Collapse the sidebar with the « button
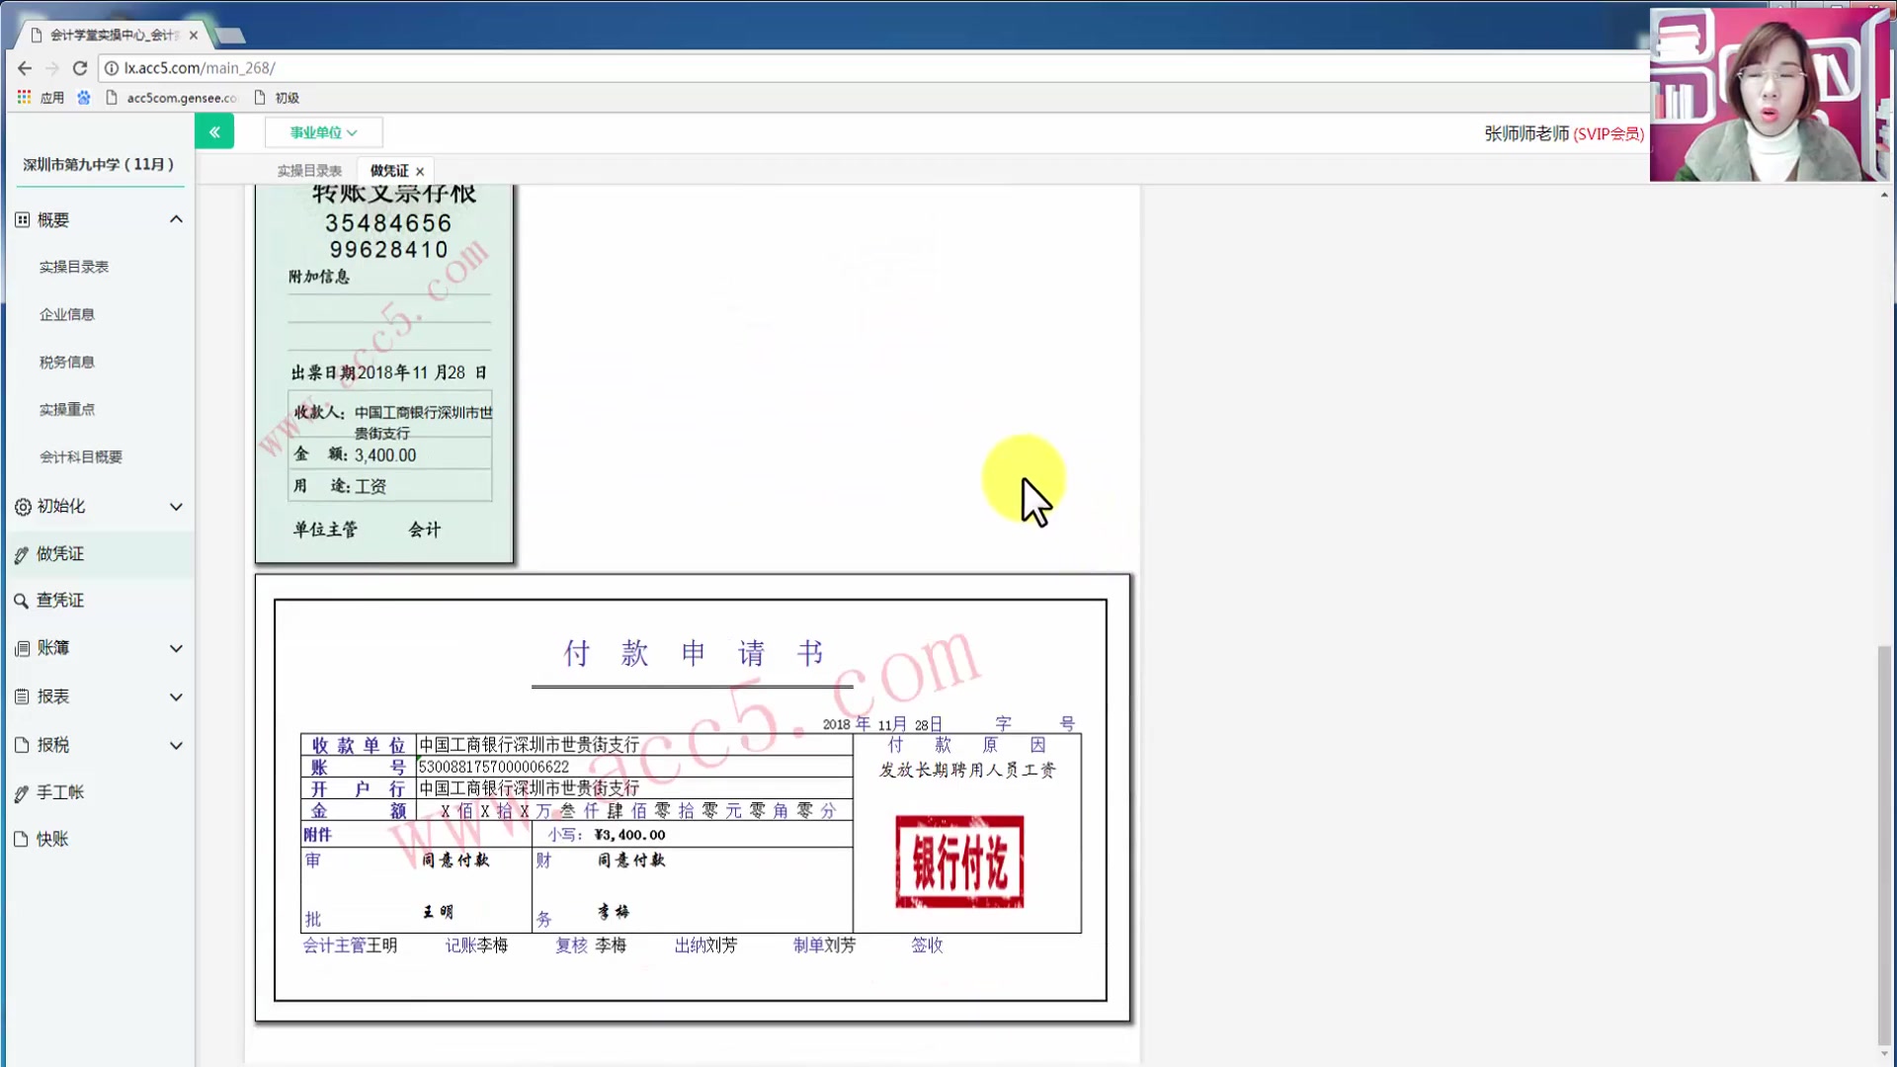 [214, 130]
